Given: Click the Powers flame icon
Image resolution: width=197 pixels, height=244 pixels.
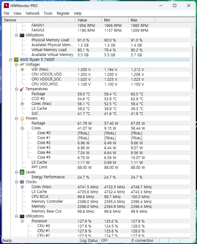Looking at the screenshot, I should point(22,118).
